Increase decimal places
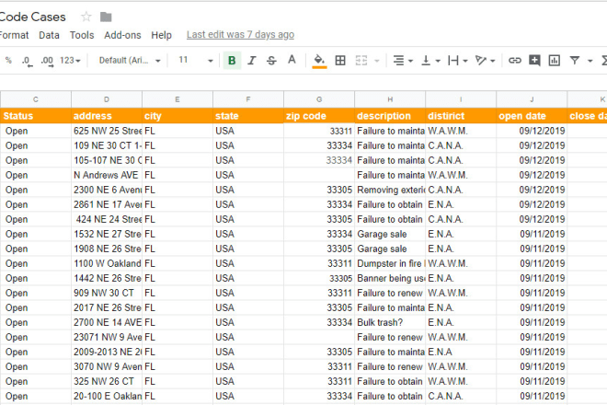Viewport: 607px width, 405px height. pos(47,61)
